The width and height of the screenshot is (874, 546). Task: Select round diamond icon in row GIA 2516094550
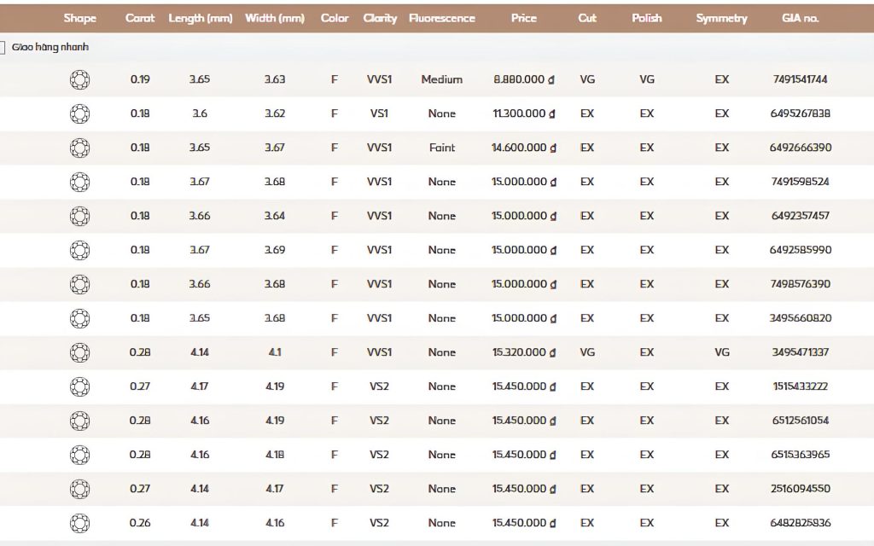tap(79, 489)
